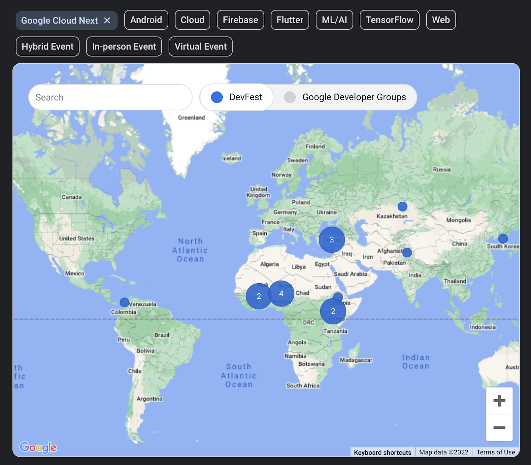Filter events by Android

click(x=146, y=20)
